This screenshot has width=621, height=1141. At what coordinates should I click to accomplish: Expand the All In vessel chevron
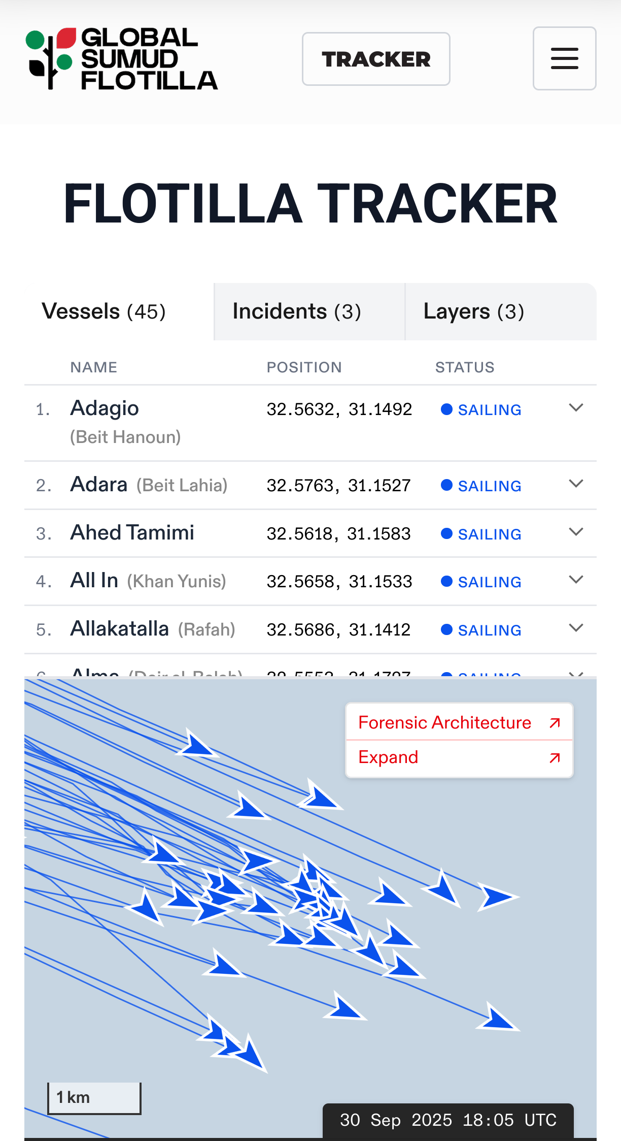pyautogui.click(x=576, y=580)
